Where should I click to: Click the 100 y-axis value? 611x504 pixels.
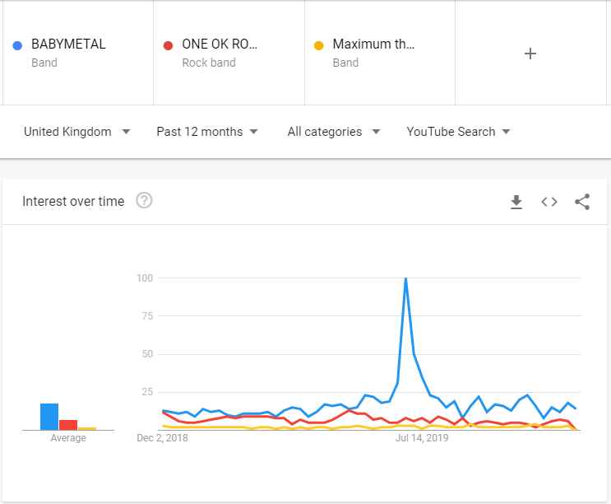pos(145,278)
